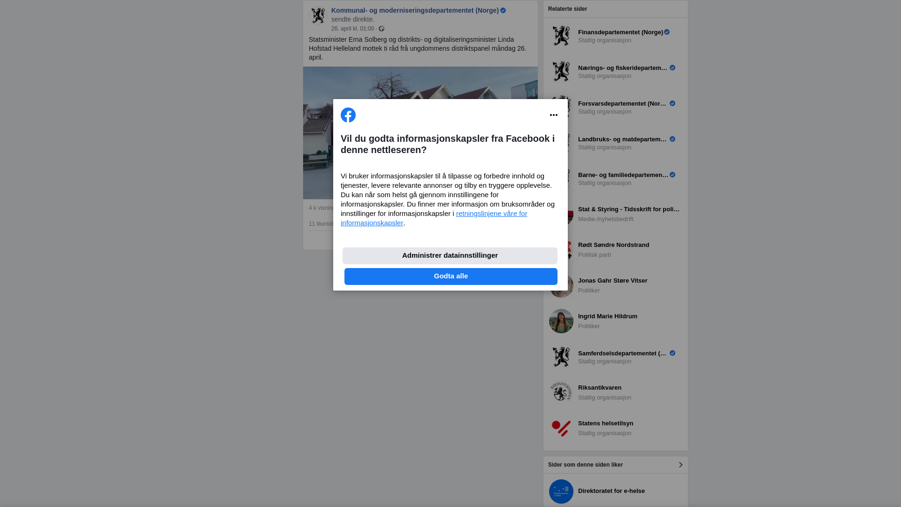
Task: Click 'sendte direkte.' text in post header
Action: pos(353,19)
